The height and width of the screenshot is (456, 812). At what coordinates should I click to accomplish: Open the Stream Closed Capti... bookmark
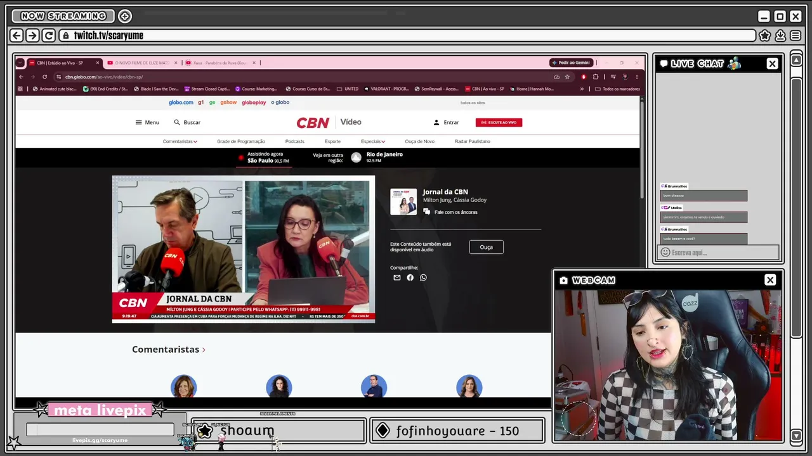207,89
